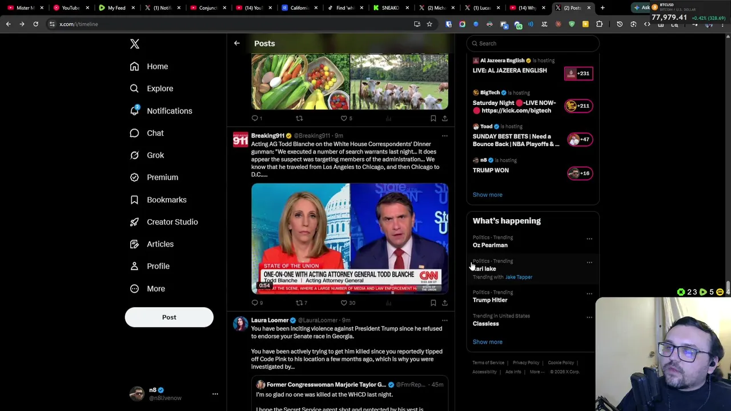The height and width of the screenshot is (411, 731).
Task: Repost the vegetables photo post
Action: pyautogui.click(x=299, y=118)
